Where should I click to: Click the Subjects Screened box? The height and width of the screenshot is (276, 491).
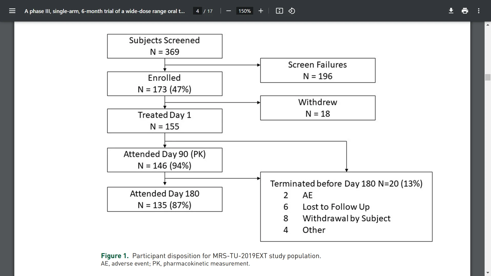[x=164, y=46]
